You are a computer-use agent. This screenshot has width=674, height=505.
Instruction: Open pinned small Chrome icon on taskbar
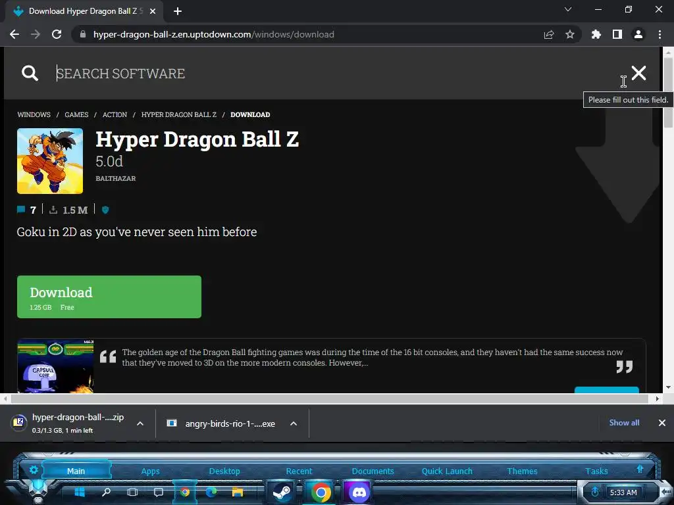[185, 492]
